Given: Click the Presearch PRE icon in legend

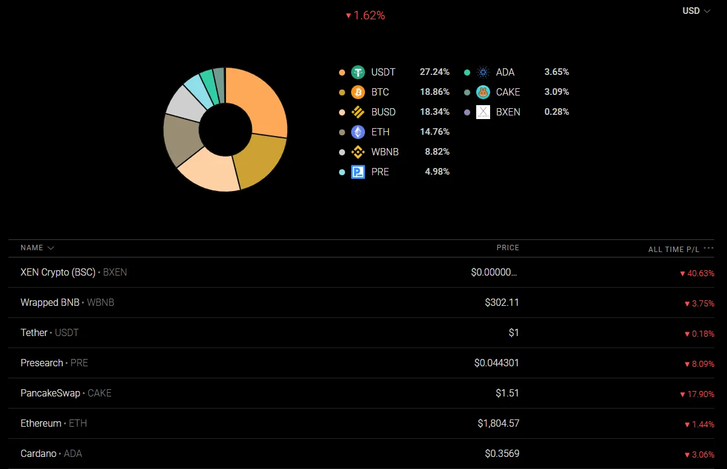Looking at the screenshot, I should tap(358, 172).
